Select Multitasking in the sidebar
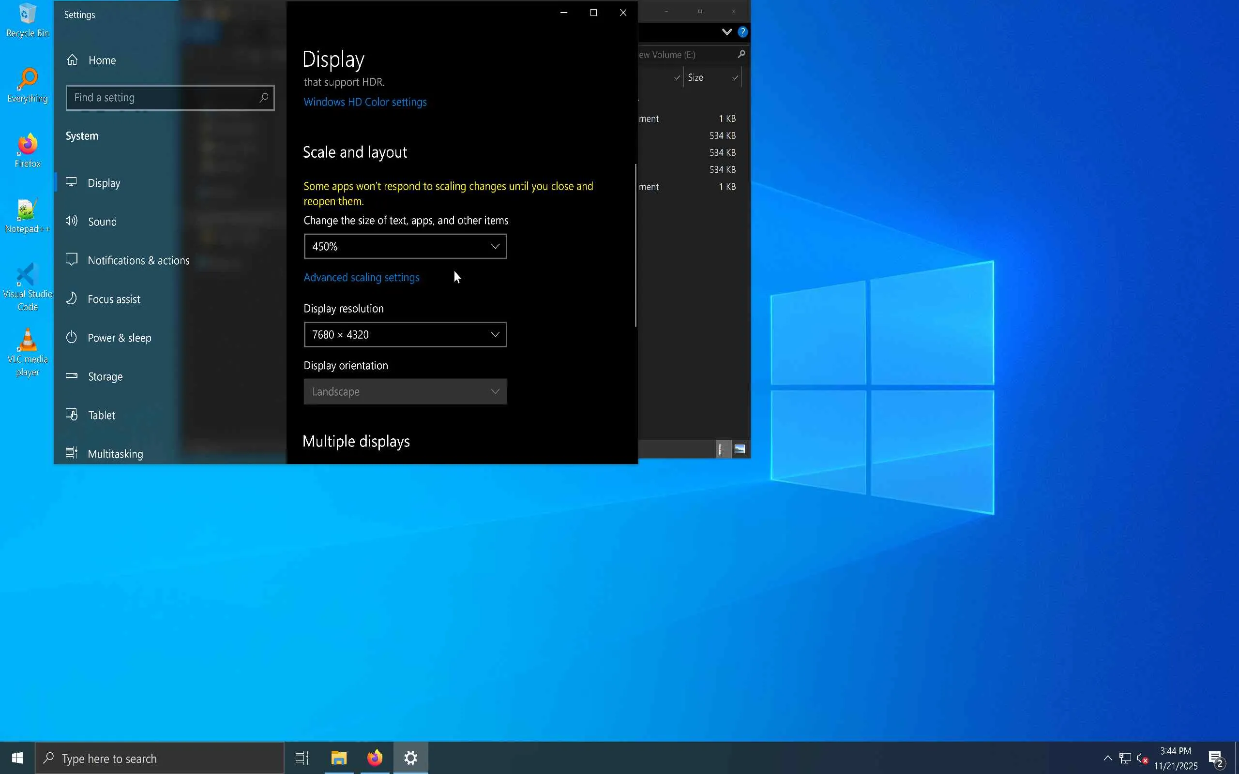The image size is (1239, 774). [x=115, y=454]
